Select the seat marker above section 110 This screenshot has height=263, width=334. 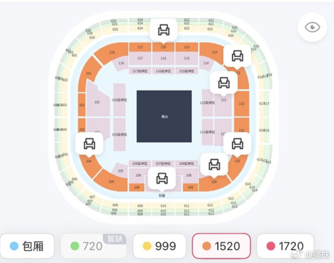tap(237, 143)
